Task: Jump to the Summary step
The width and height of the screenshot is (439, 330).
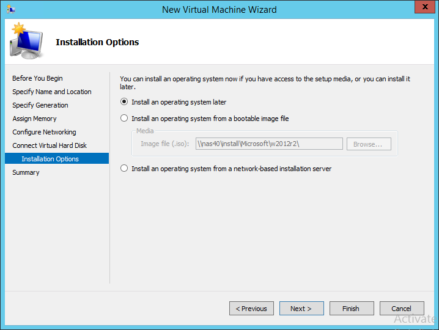Action: click(26, 172)
